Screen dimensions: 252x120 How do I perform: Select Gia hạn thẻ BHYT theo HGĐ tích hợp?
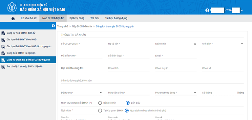pos(28,46)
